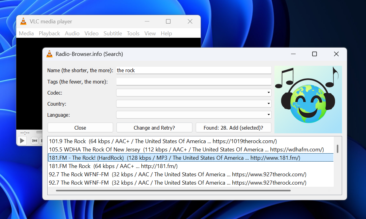The height and width of the screenshot is (219, 366).
Task: Open the Tools menu in VLC
Action: [133, 33]
